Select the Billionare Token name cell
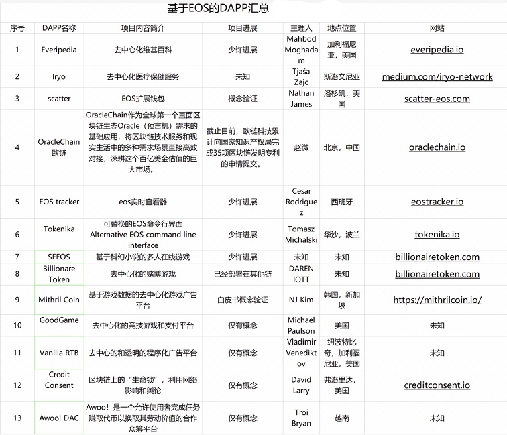The image size is (507, 435). coord(59,274)
